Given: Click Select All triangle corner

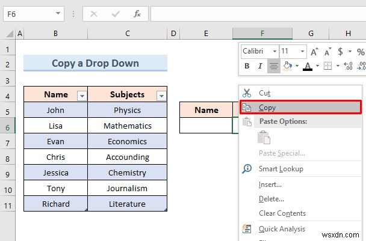Looking at the screenshot, I should click(x=10, y=34).
